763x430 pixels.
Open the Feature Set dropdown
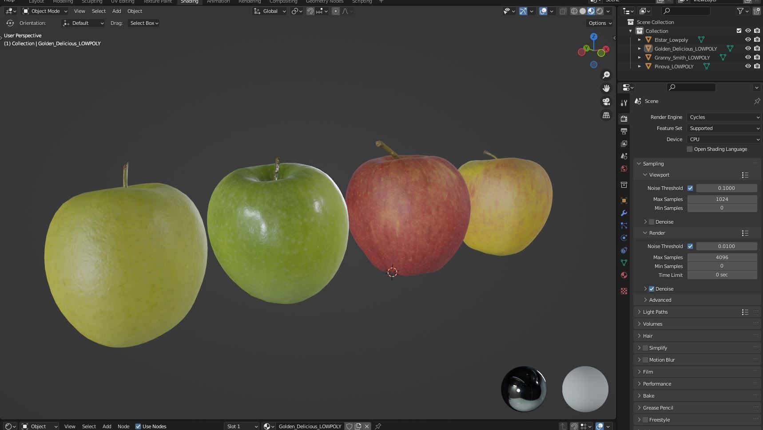[x=723, y=128]
